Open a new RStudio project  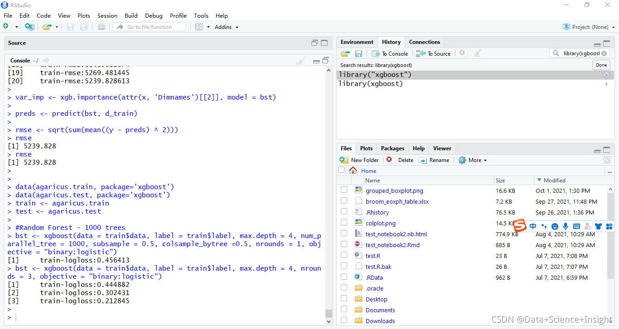point(29,27)
